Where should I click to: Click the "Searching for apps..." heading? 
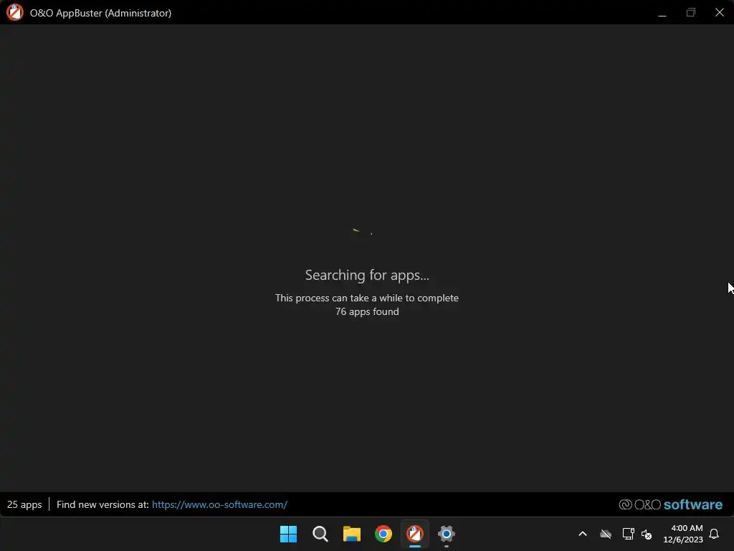tap(367, 275)
